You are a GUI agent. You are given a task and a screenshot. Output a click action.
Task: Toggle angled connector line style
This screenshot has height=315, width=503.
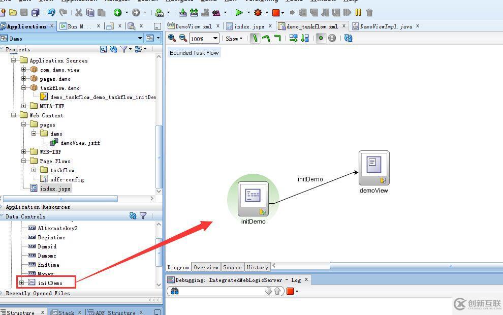pyautogui.click(x=266, y=38)
